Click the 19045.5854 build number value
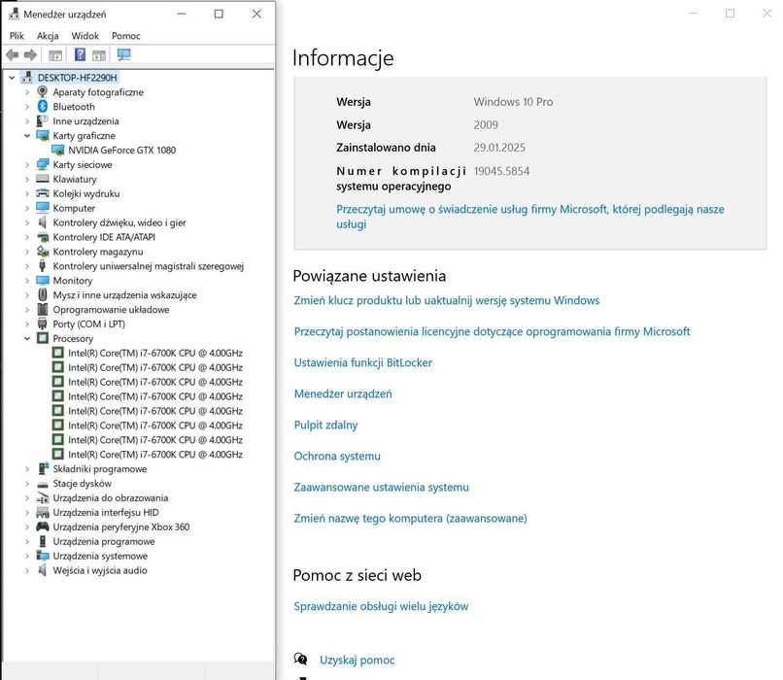 501,171
